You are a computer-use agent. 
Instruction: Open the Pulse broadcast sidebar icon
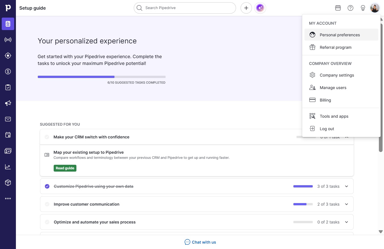pyautogui.click(x=8, y=40)
